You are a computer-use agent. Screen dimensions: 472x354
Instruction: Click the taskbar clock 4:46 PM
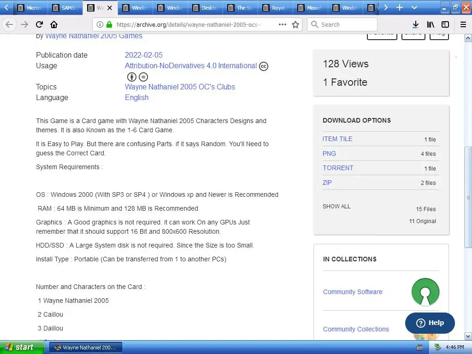(455, 348)
